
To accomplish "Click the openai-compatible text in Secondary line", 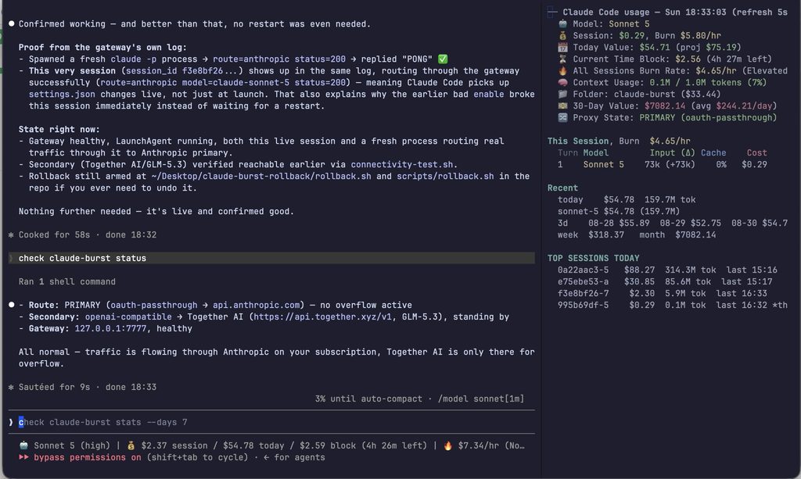I will tap(128, 316).
